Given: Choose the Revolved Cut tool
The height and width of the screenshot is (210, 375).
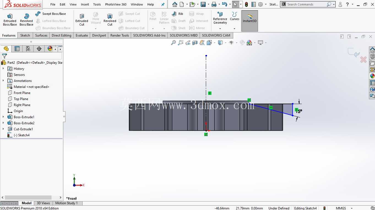Looking at the screenshot, I should pyautogui.click(x=110, y=20).
